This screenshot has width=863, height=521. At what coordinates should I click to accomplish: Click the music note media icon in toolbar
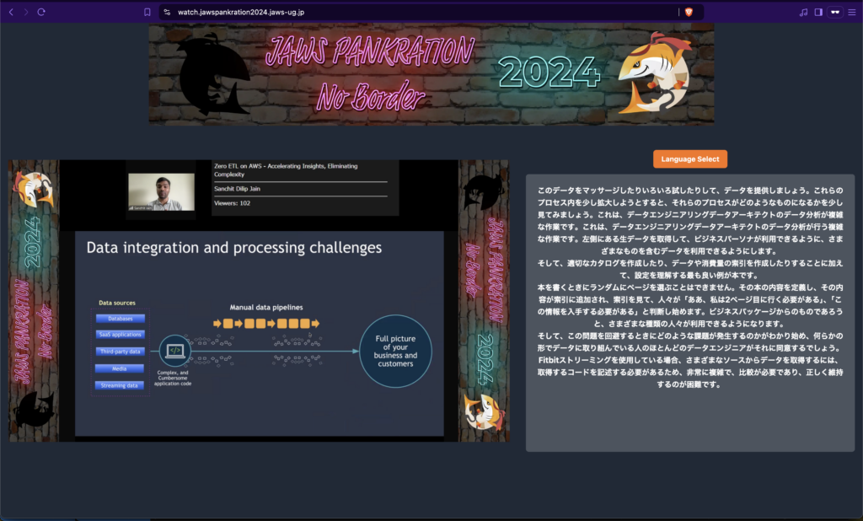(x=802, y=12)
